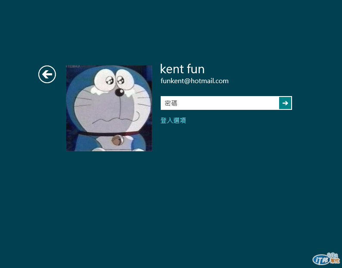Click the funkent@hotmail.com email text
The image size is (342, 268).
[195, 81]
